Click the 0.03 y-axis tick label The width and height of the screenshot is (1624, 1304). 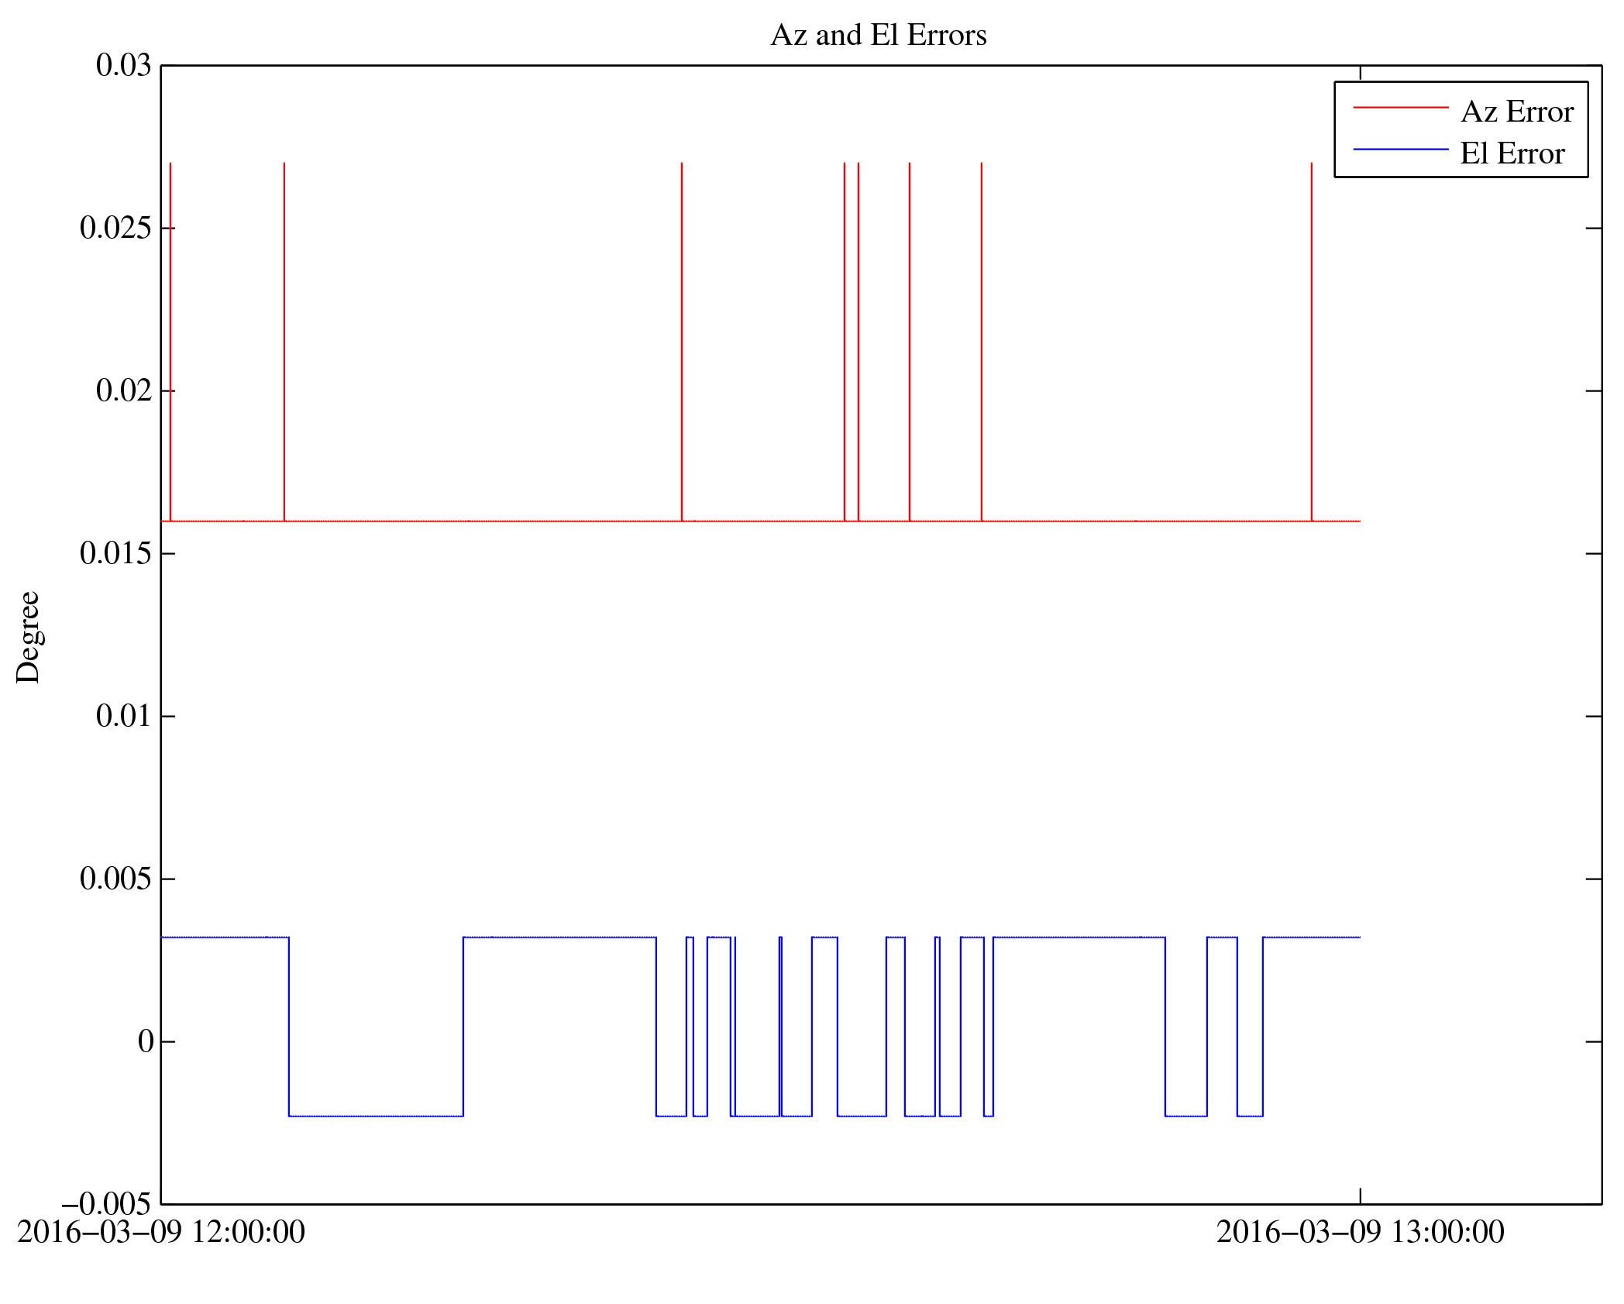123,65
